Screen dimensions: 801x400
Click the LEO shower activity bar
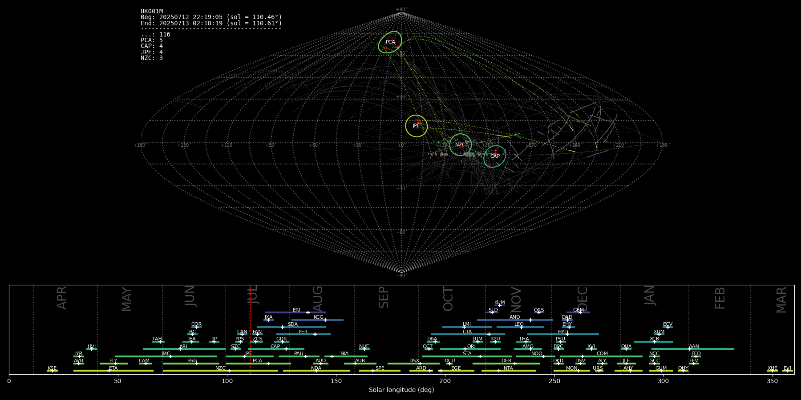(520, 327)
